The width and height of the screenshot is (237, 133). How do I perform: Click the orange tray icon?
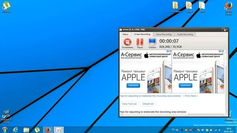[x=186, y=130]
